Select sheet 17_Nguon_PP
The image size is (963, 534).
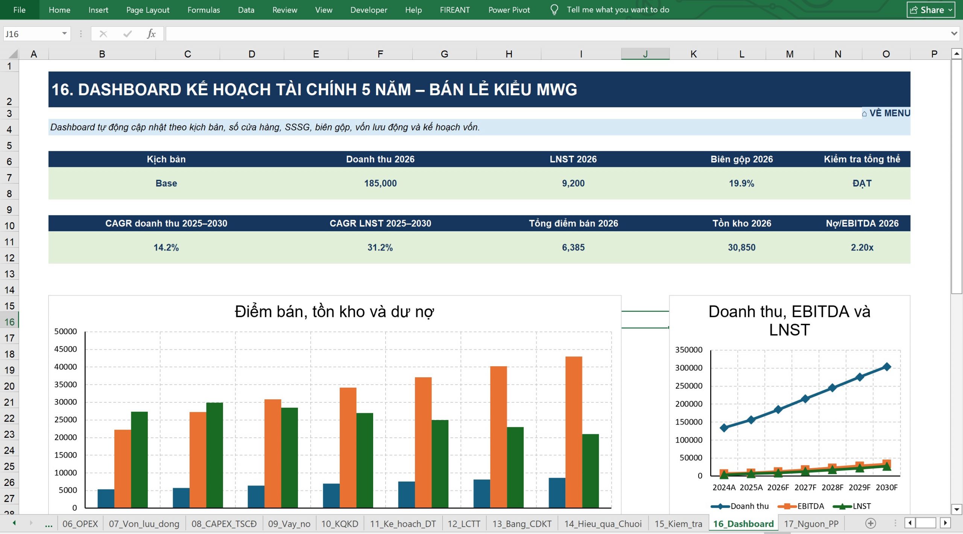pyautogui.click(x=811, y=523)
